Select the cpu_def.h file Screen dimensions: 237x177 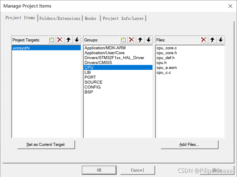point(190,58)
